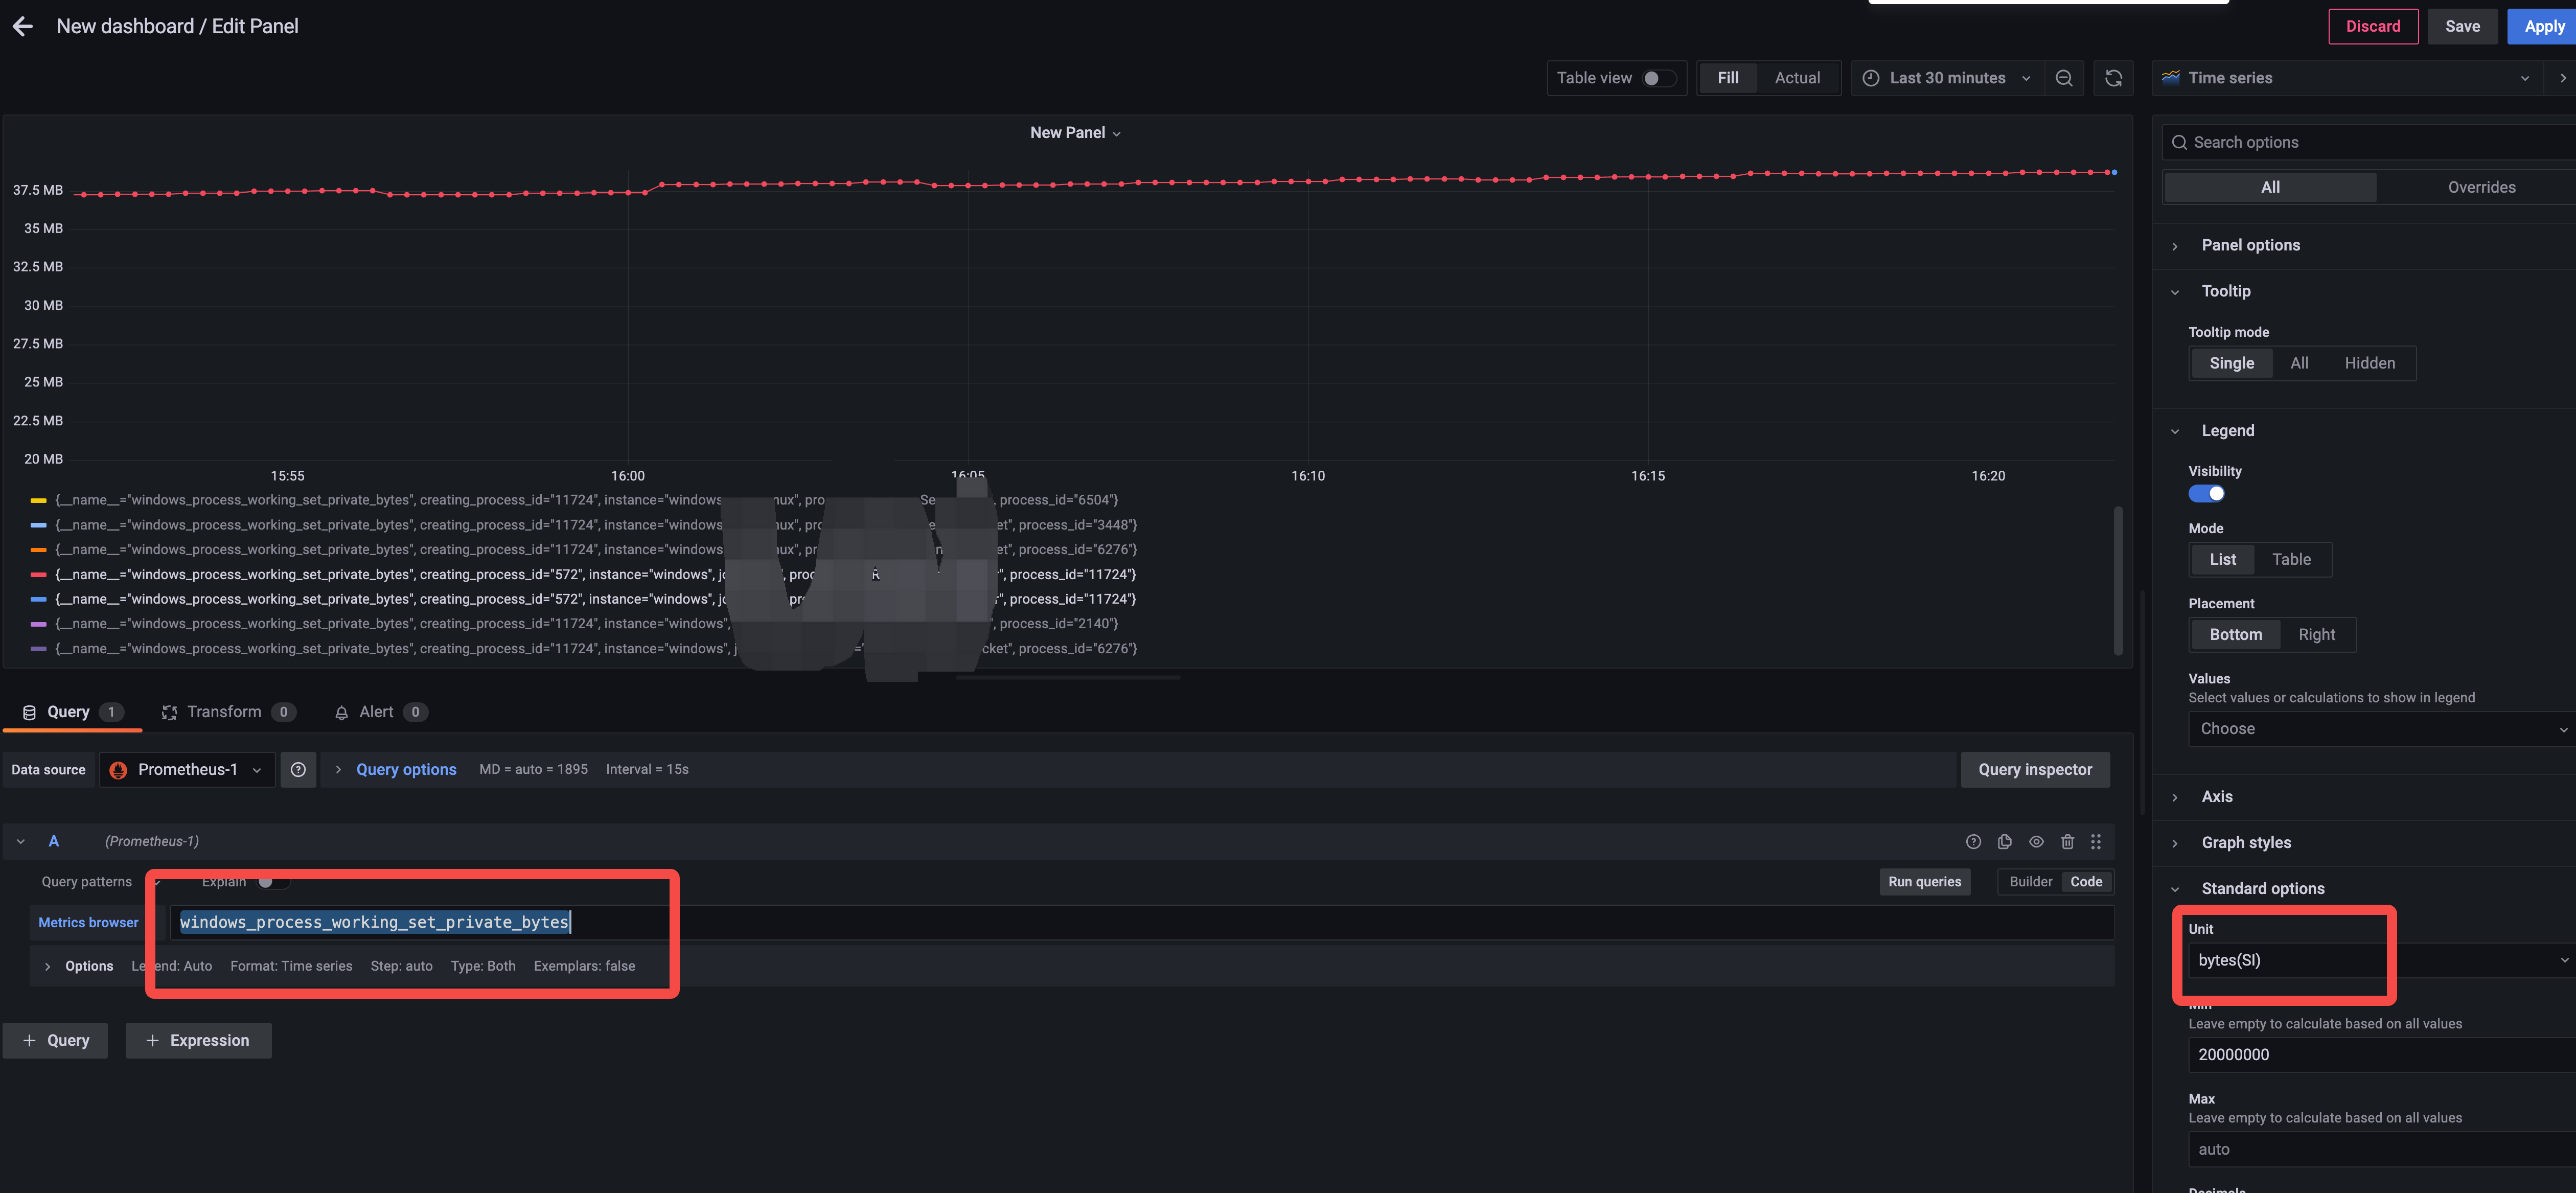Click the yellow legend swatch for process_id 6504
Screen dimensions: 2576x1193
pos(38,500)
